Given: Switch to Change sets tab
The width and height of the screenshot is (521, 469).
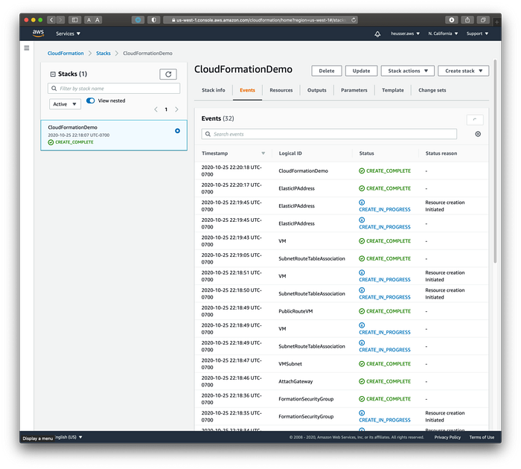Looking at the screenshot, I should 432,90.
